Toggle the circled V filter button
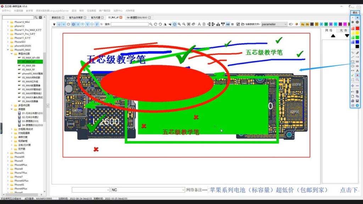363x204 pixels. pyautogui.click(x=92, y=24)
